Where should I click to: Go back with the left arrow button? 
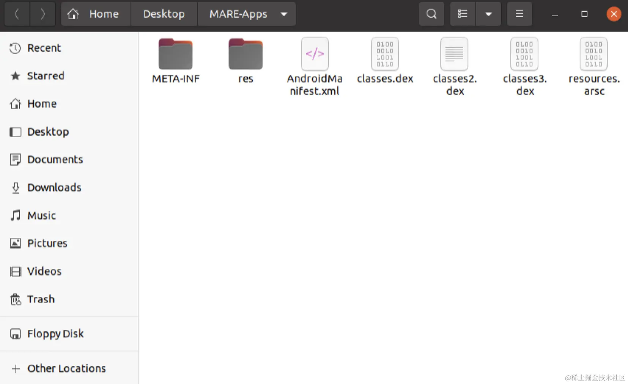[x=17, y=14]
